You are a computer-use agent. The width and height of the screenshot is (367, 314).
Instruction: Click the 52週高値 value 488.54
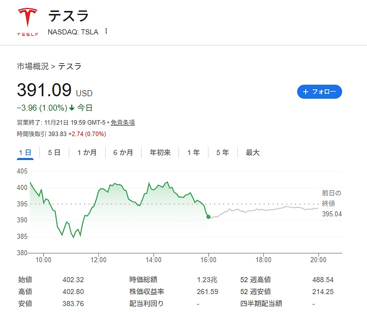pos(322,280)
